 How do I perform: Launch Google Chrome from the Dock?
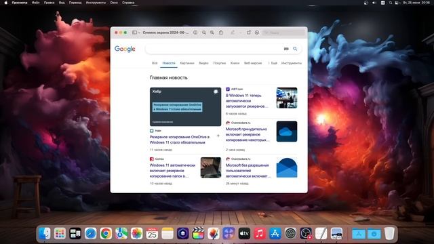coord(106,233)
